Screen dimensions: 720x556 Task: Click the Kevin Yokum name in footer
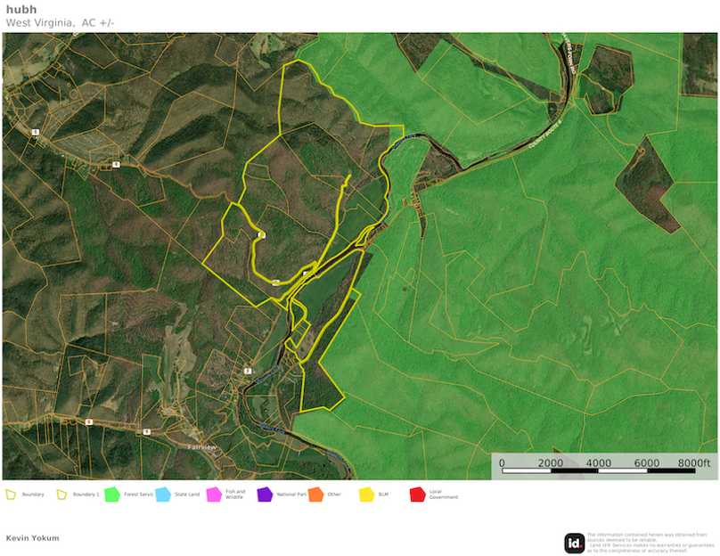coord(33,538)
